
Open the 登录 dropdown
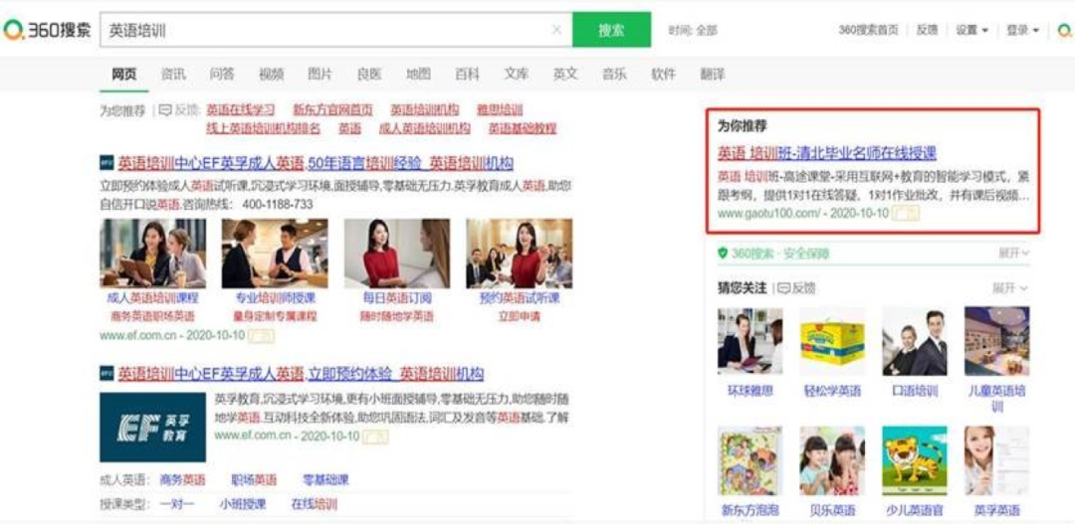tap(1022, 30)
